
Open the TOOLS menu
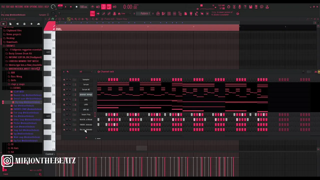click(41, 7)
